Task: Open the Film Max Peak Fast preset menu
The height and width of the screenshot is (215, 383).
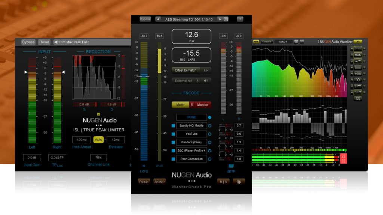Action: click(92, 42)
